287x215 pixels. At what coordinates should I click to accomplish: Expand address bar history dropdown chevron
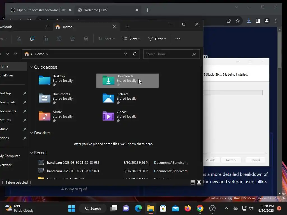126,54
